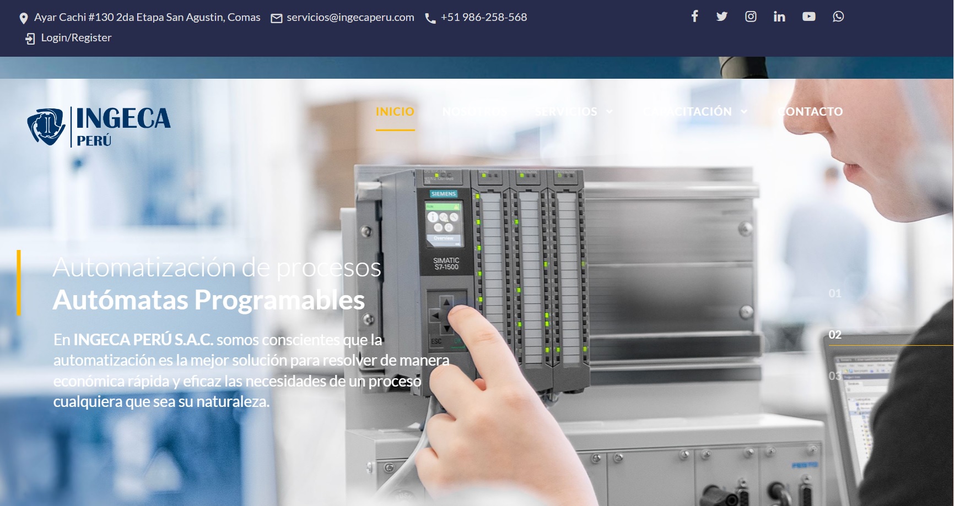Expand the Capacitación dropdown chevron
Image resolution: width=954 pixels, height=506 pixels.
click(744, 112)
